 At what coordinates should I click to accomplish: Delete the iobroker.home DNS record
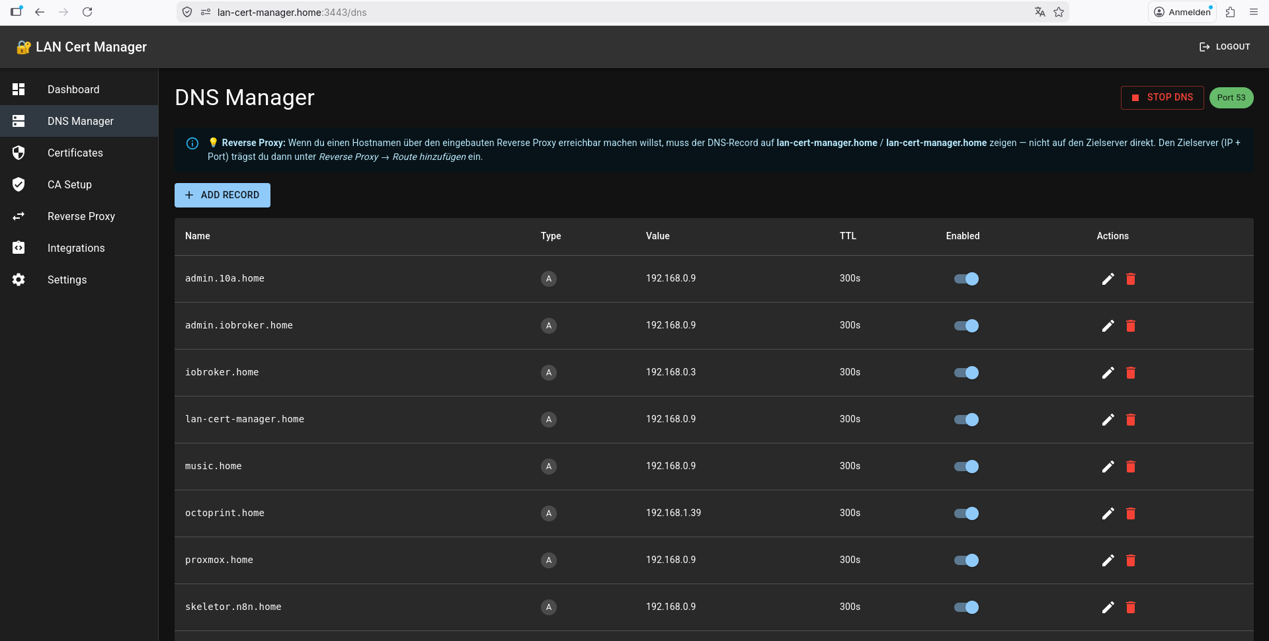[x=1131, y=373]
